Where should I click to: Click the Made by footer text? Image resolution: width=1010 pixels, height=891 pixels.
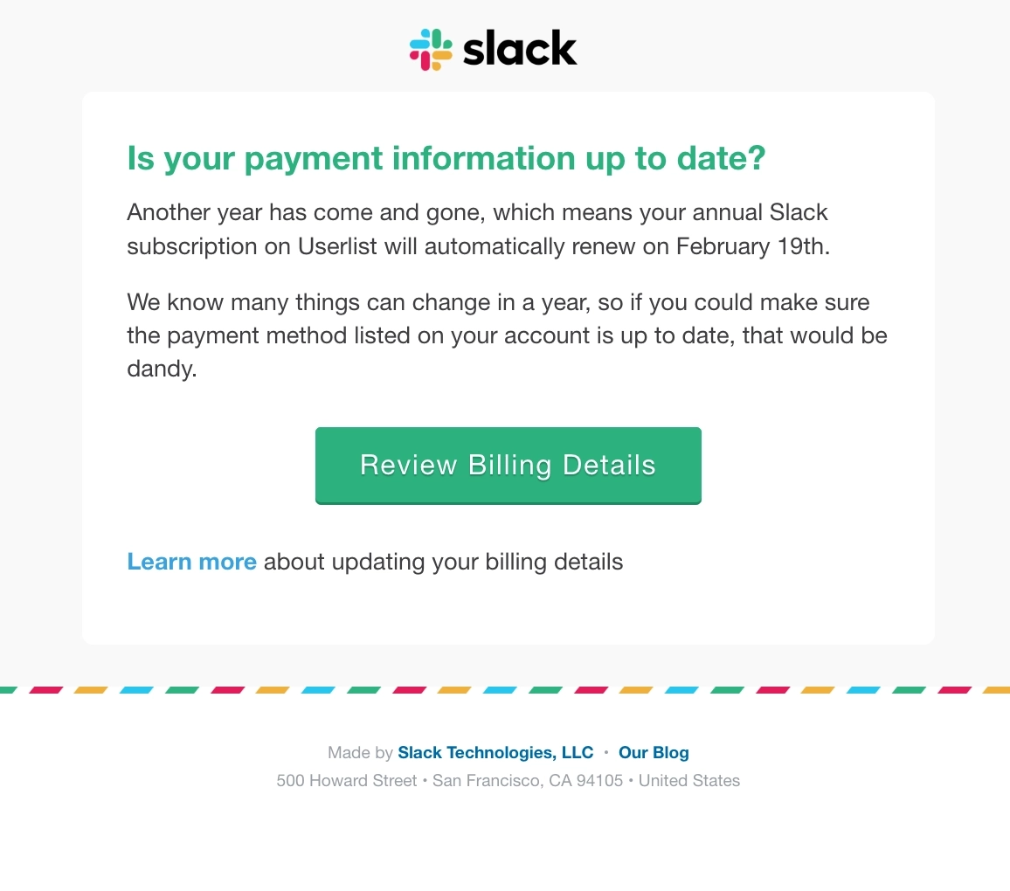tap(359, 752)
